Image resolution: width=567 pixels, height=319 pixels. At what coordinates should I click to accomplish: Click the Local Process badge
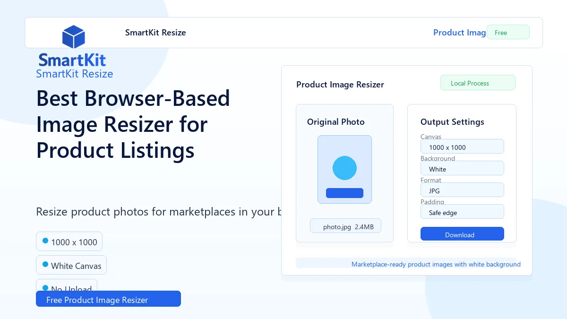point(478,83)
